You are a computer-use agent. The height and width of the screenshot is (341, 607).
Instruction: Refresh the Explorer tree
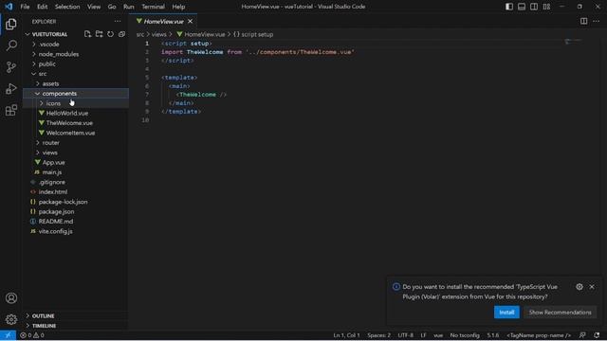pyautogui.click(x=110, y=34)
